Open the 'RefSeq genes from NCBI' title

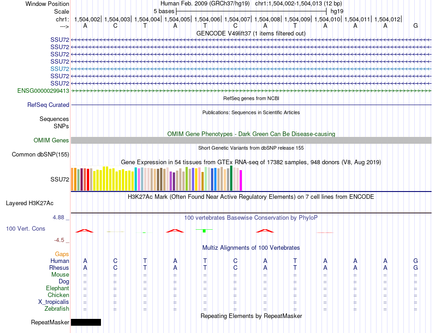click(251, 98)
